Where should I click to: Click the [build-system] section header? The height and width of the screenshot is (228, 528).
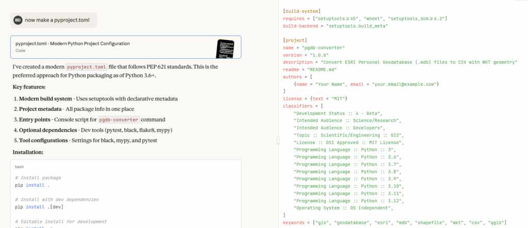302,11
